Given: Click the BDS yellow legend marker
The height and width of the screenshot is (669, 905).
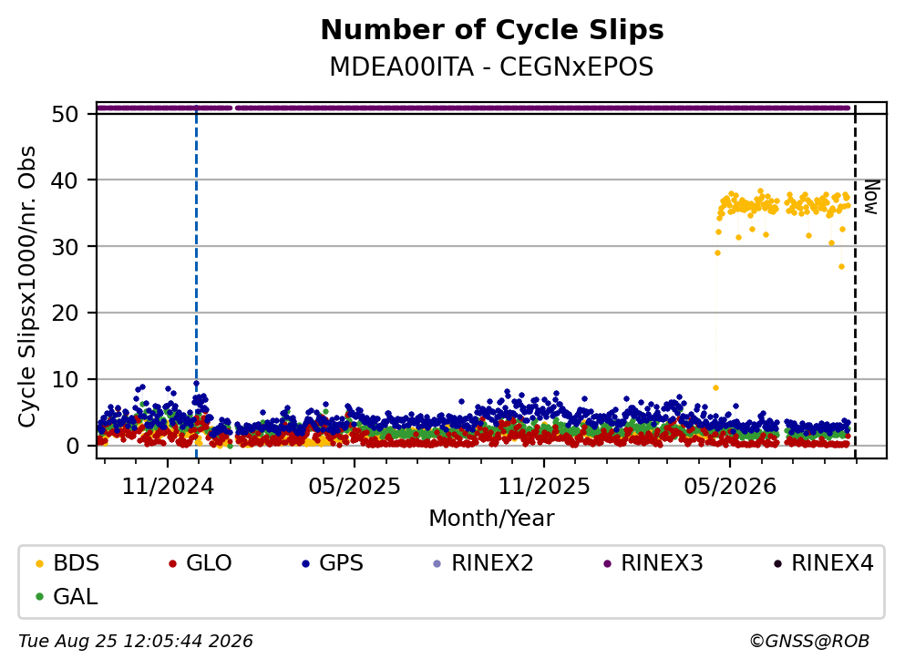Looking at the screenshot, I should pos(40,563).
